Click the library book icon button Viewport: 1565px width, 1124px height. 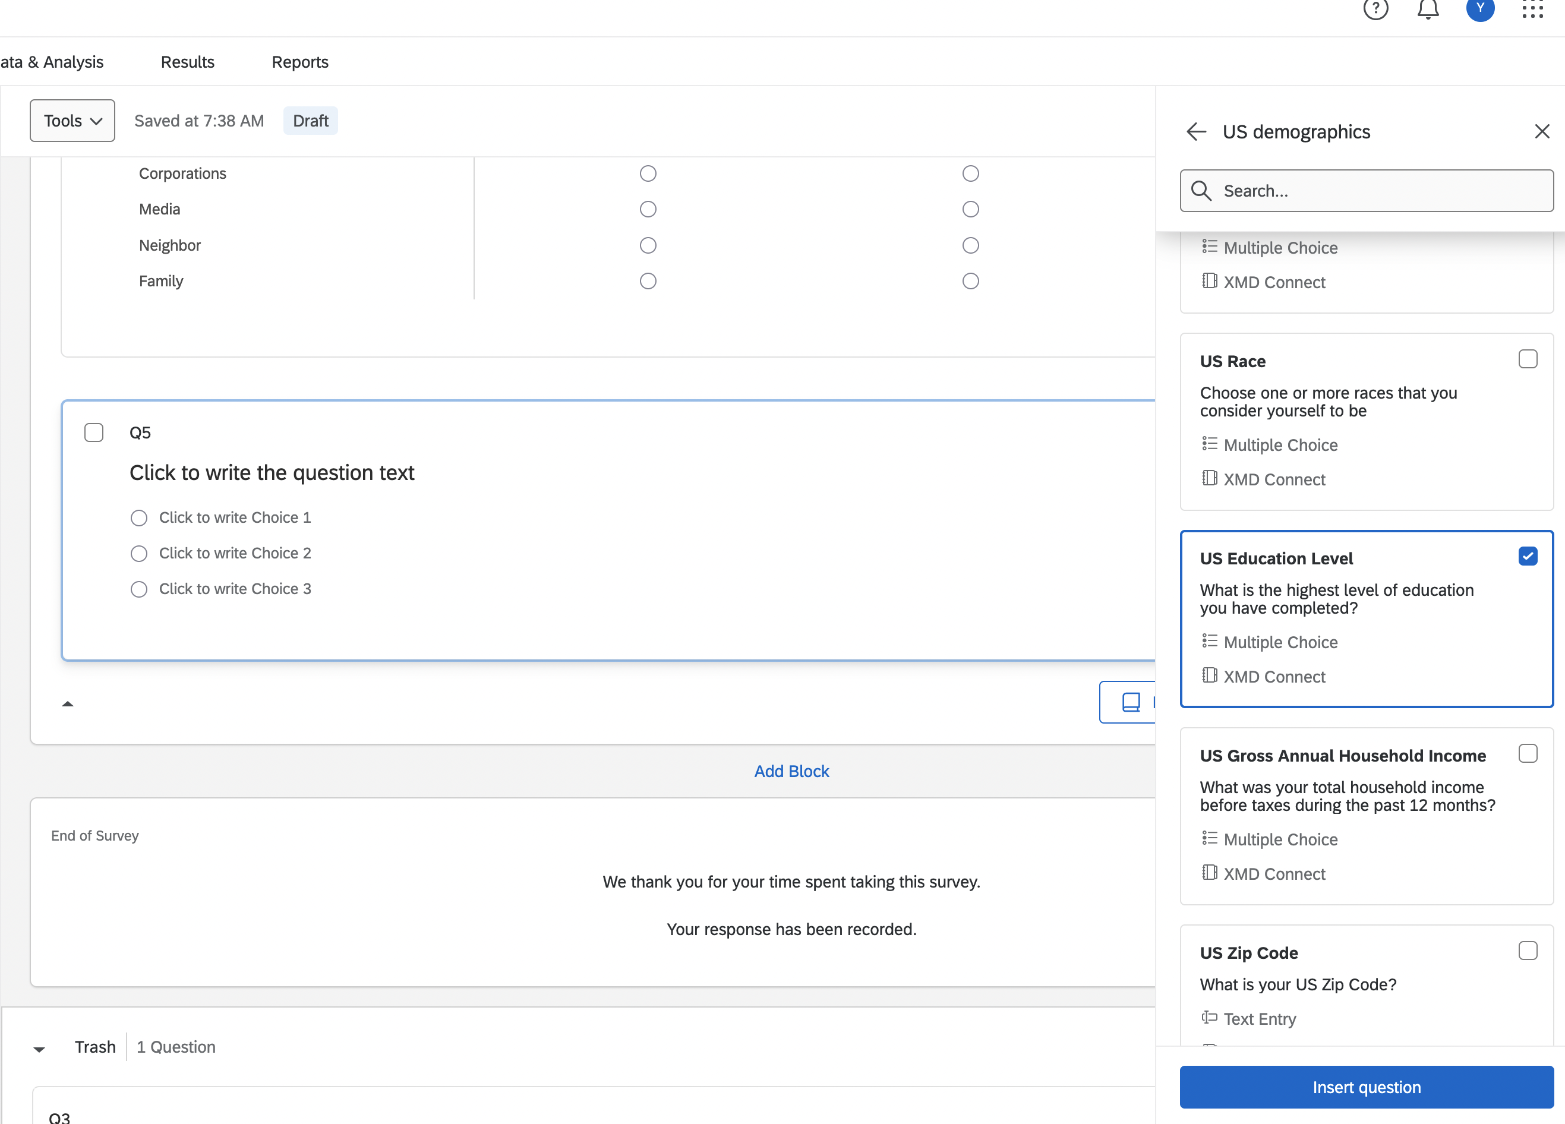[x=1130, y=702]
